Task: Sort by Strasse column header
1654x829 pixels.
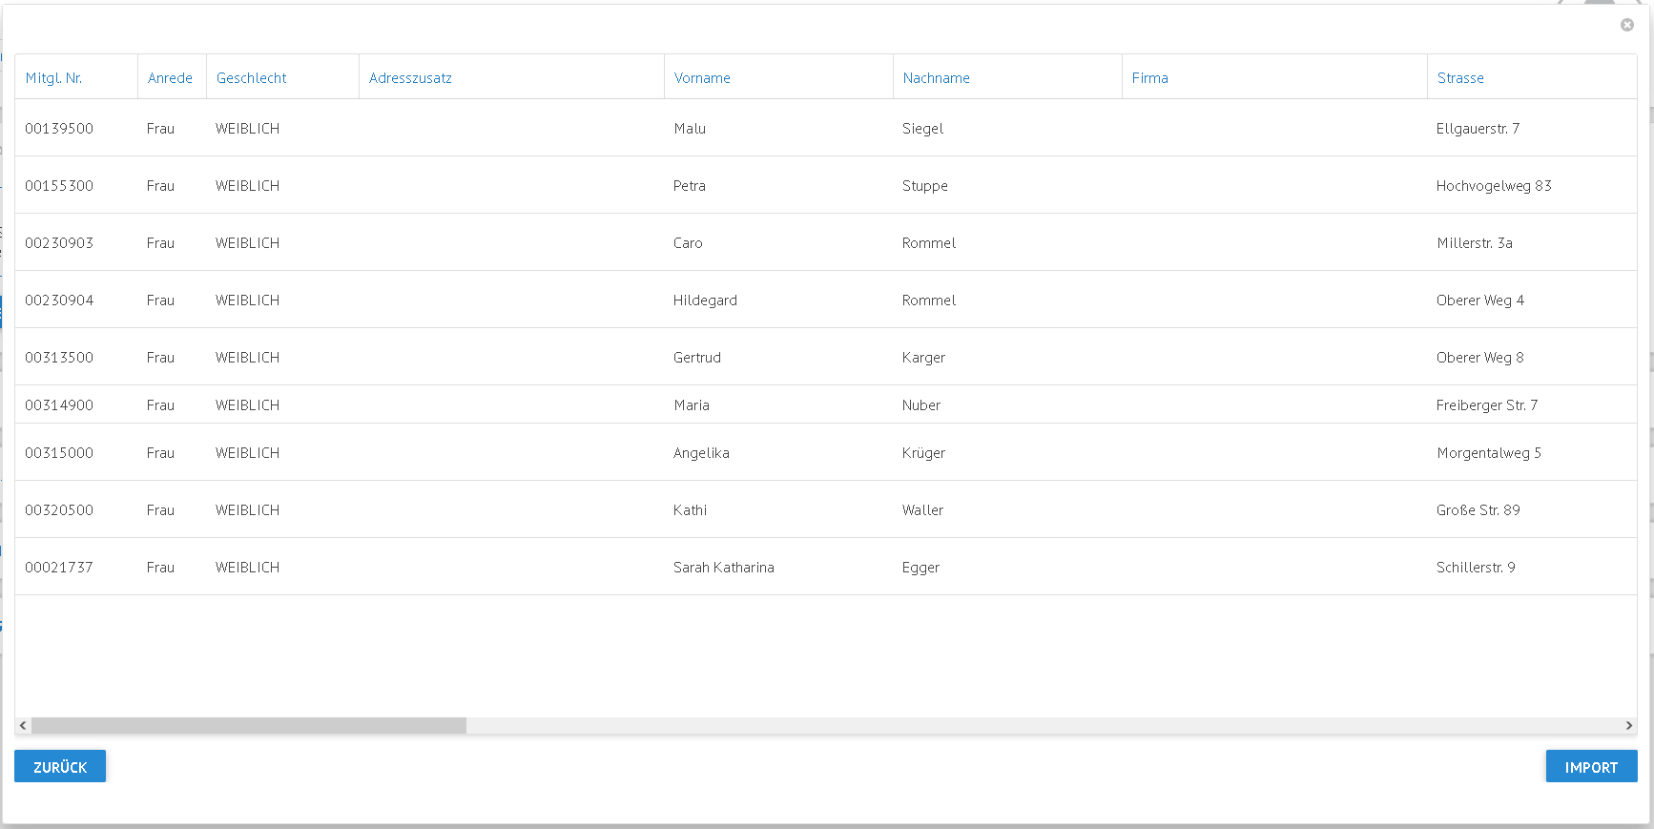Action: click(1460, 78)
